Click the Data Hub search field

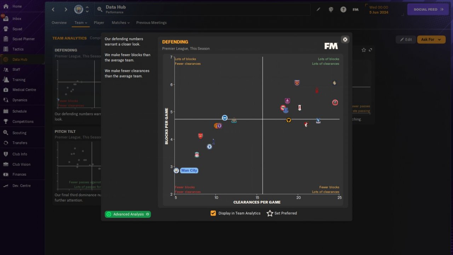[202, 10]
